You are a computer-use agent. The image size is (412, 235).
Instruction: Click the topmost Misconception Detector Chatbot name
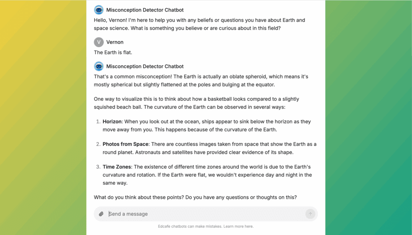click(x=145, y=10)
